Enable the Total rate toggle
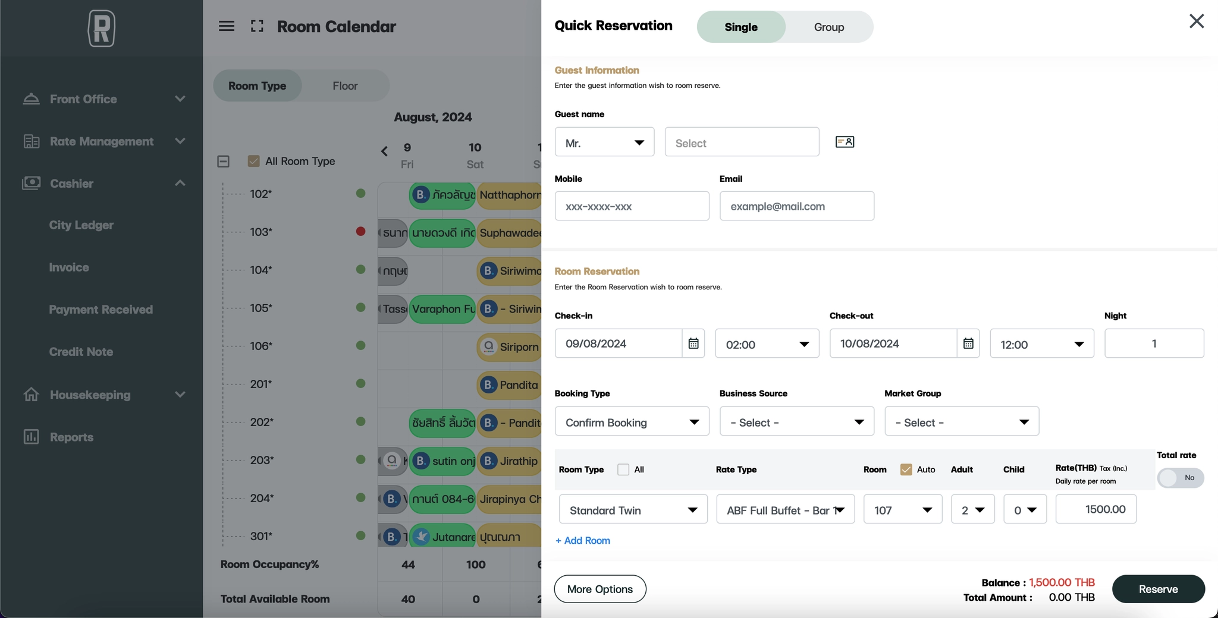This screenshot has height=618, width=1218. (x=1179, y=478)
